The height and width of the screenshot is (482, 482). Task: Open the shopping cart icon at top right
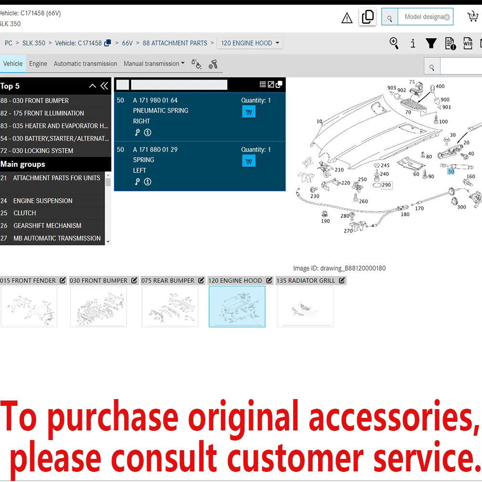pos(473,16)
